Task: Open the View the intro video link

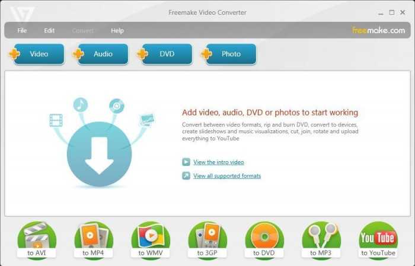Action: tap(219, 162)
